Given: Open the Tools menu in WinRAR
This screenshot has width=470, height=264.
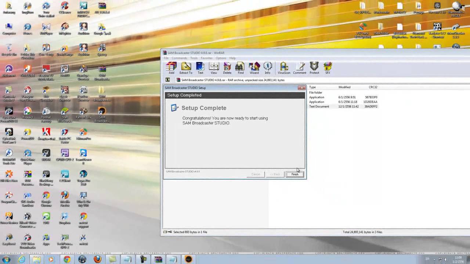Looking at the screenshot, I should 194,58.
